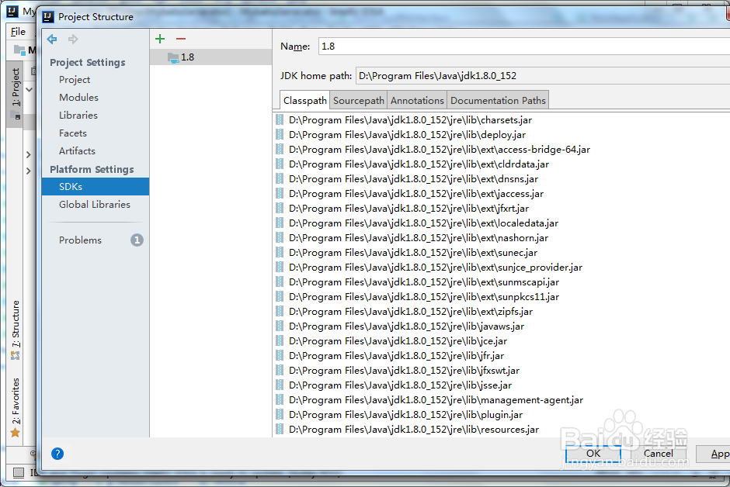Select sunjce_provider.jar classpath entry
The image size is (730, 487).
coord(436,268)
